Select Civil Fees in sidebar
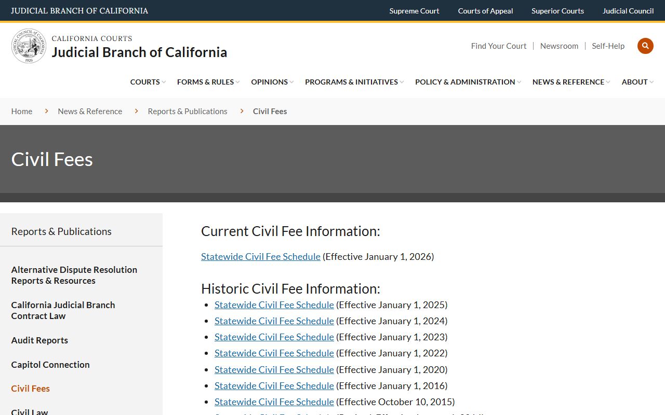The height and width of the screenshot is (415, 665). (x=31, y=389)
